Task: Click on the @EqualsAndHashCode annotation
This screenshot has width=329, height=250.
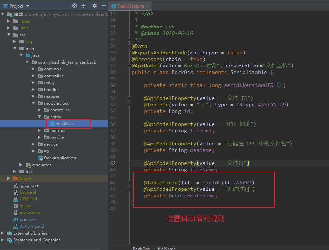Action: click(x=159, y=53)
